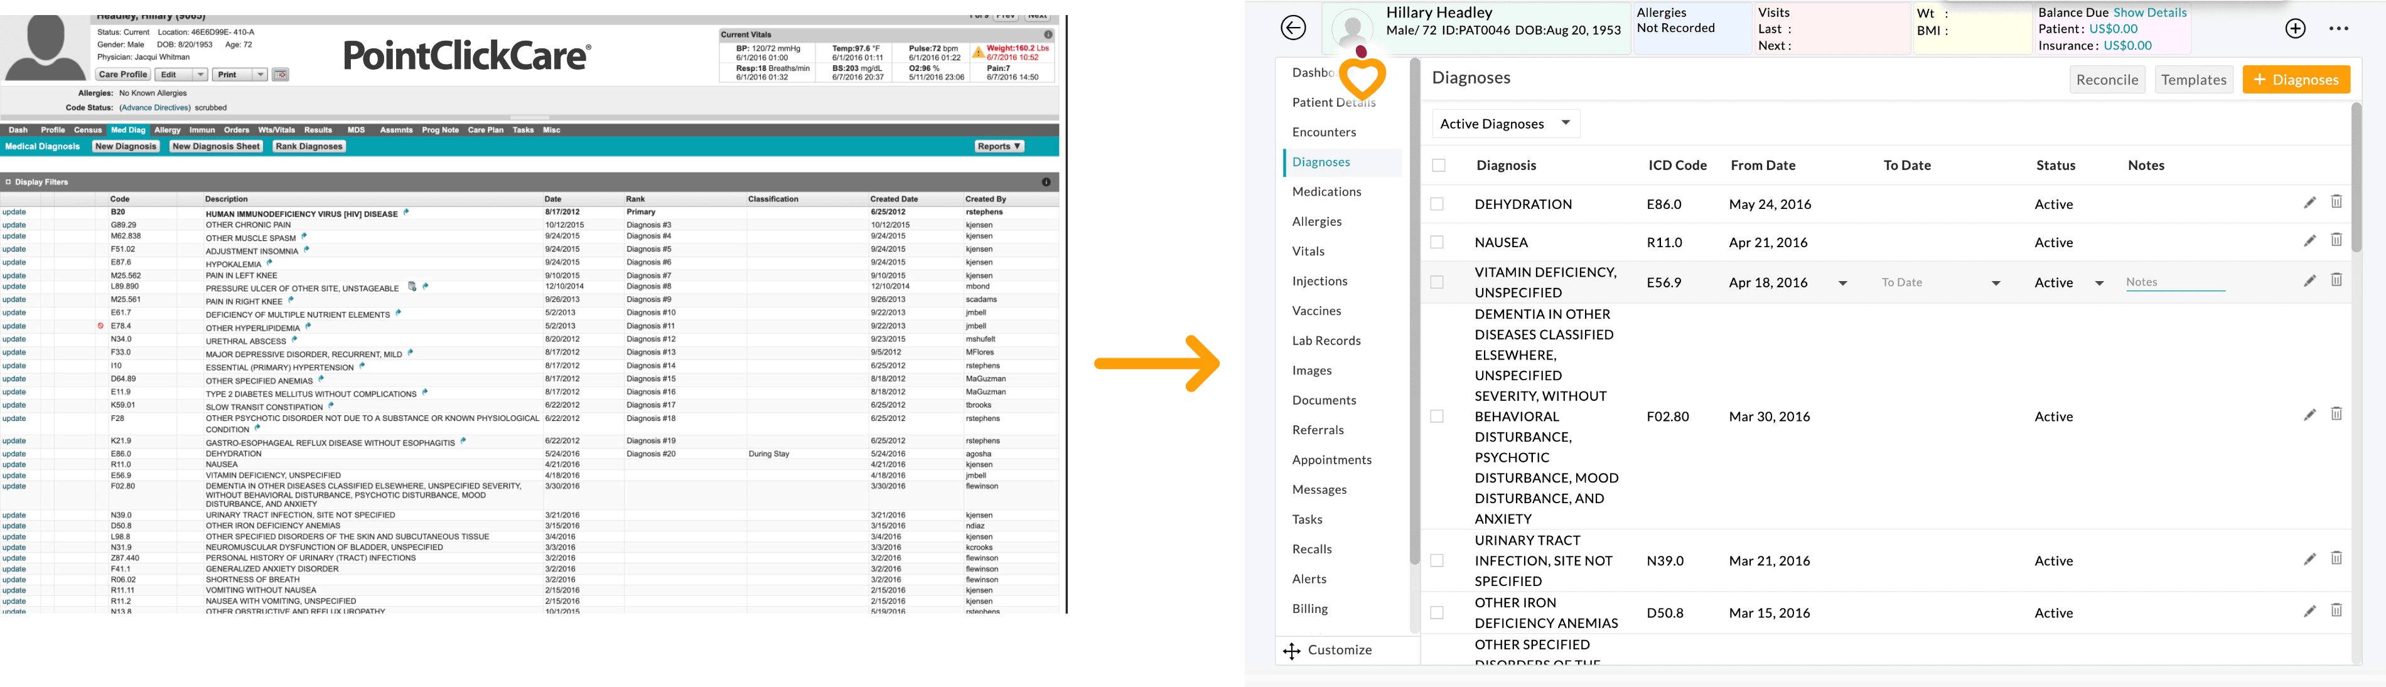This screenshot has width=2386, height=687.
Task: Open the three-dots more options menu
Action: 2339,28
